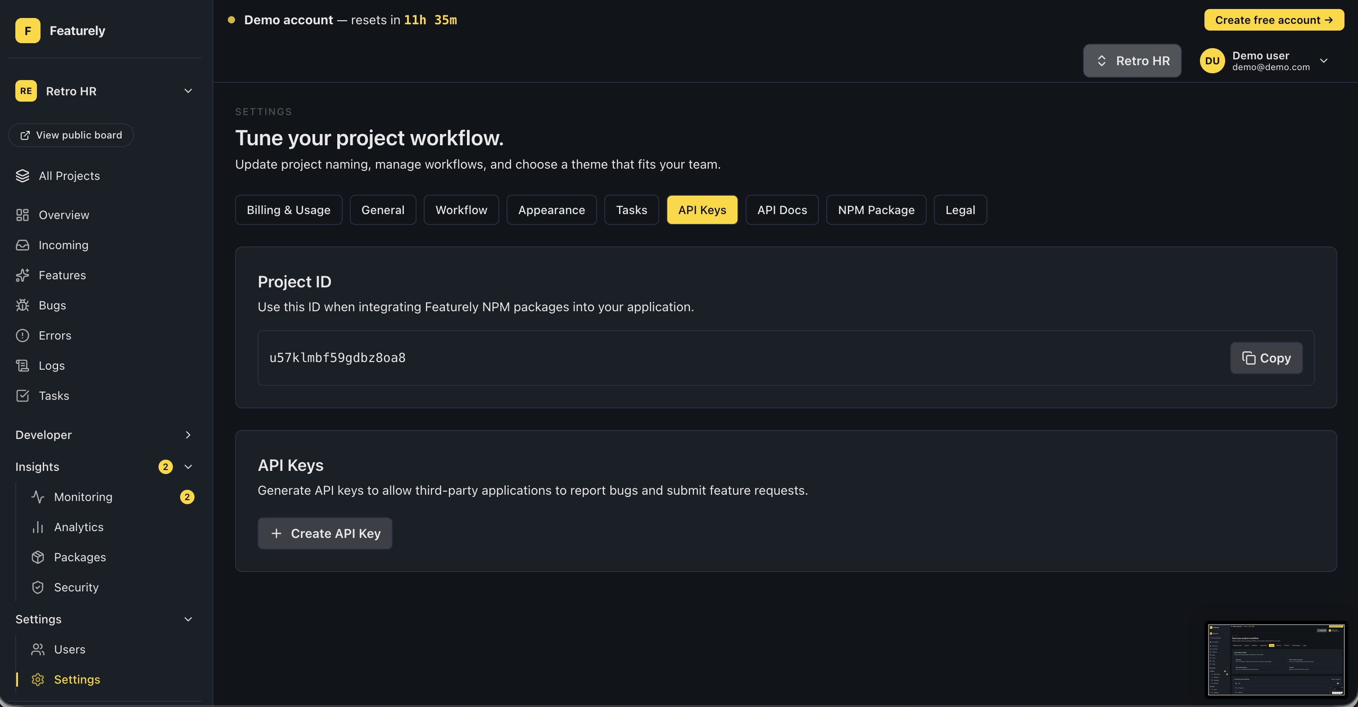Select the Appearance tab
The width and height of the screenshot is (1358, 707).
pyautogui.click(x=552, y=210)
